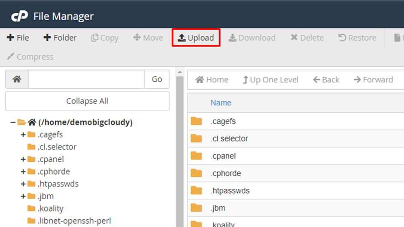Open .cagefs in the folder tree
The image size is (404, 227).
[50, 135]
